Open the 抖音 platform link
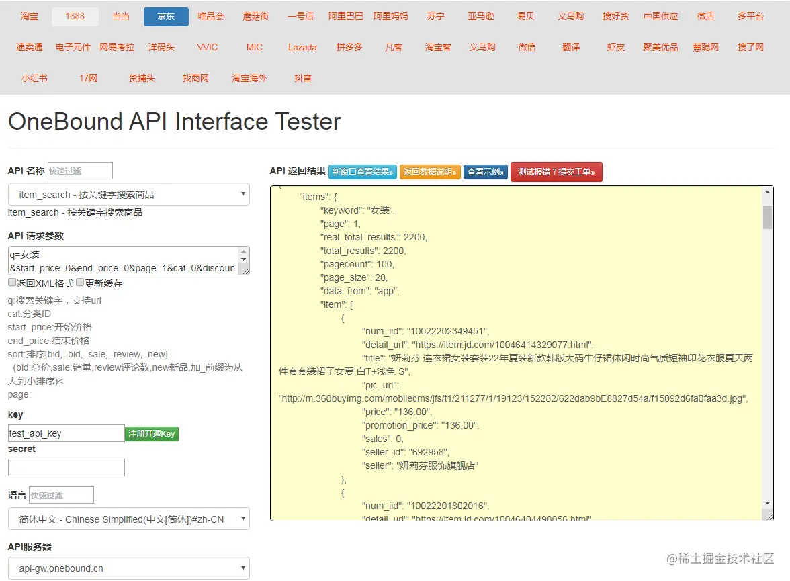Screen dimensions: 790x581 (x=303, y=78)
